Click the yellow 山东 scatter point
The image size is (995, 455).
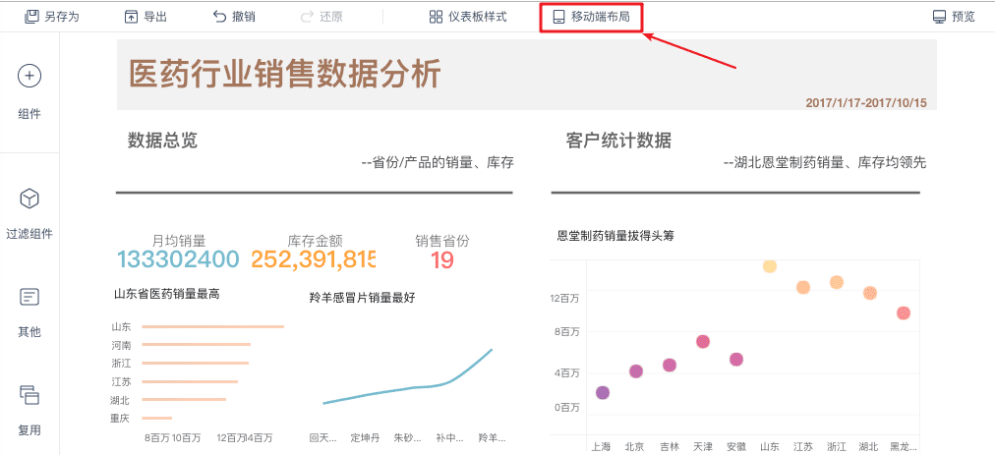click(770, 266)
